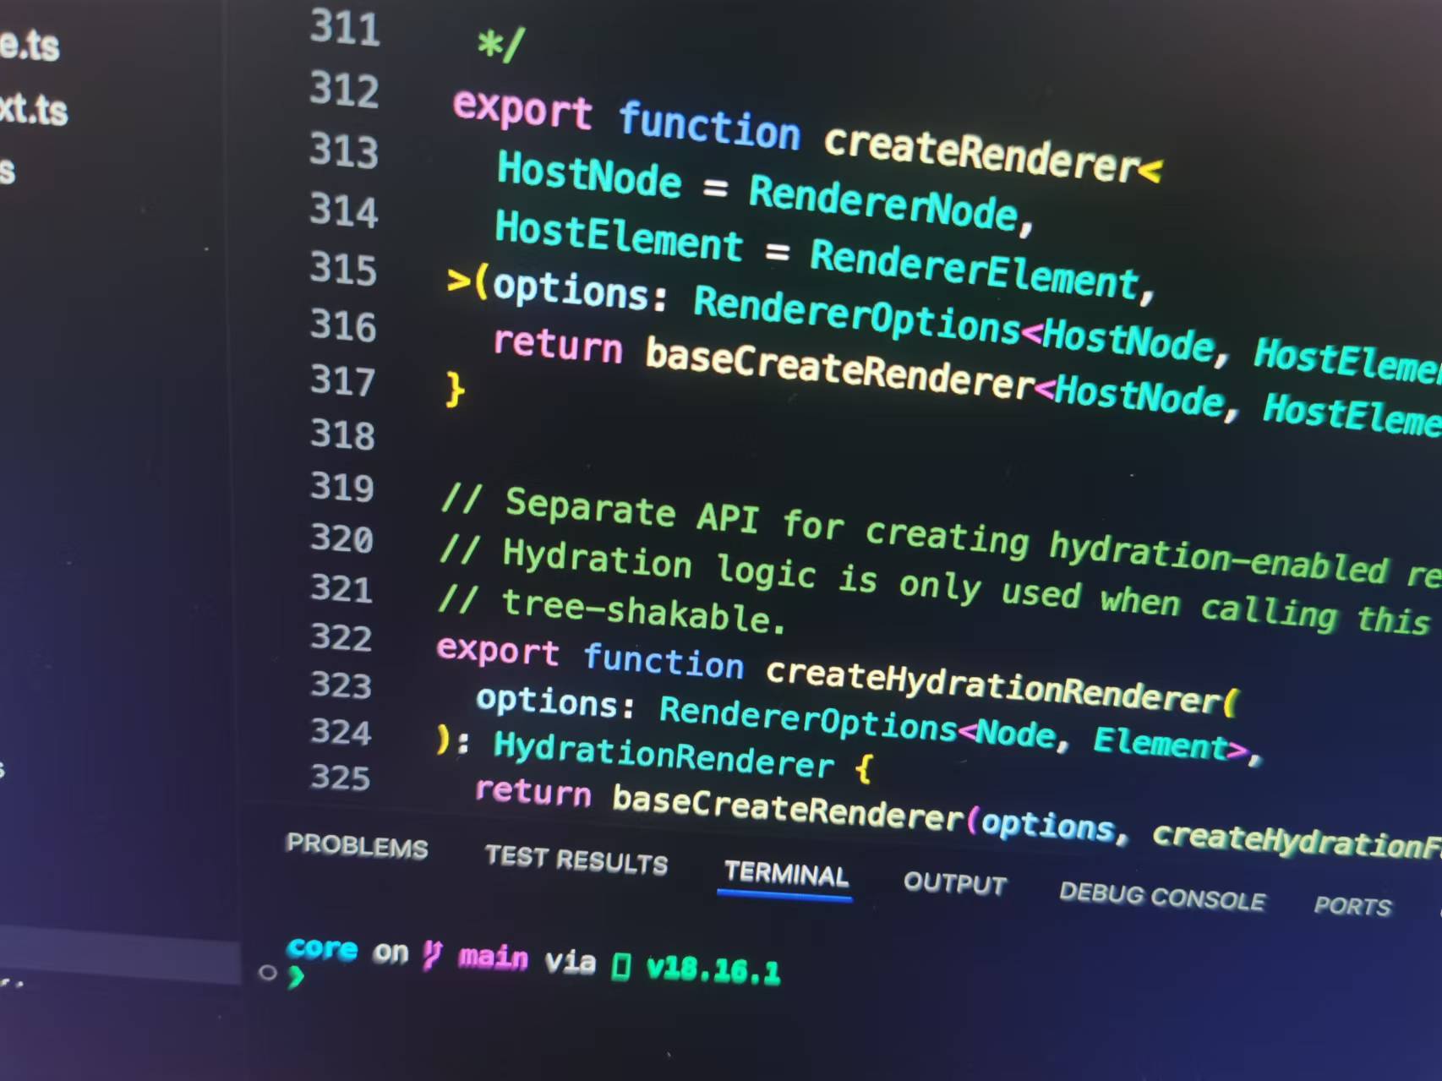The image size is (1442, 1081).
Task: Show the OUTPUT panel tab
Action: (x=955, y=883)
